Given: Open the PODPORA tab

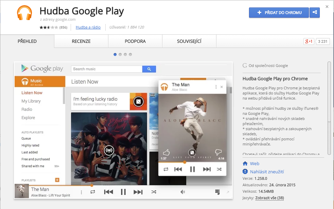Looking at the screenshot, I should (x=135, y=41).
